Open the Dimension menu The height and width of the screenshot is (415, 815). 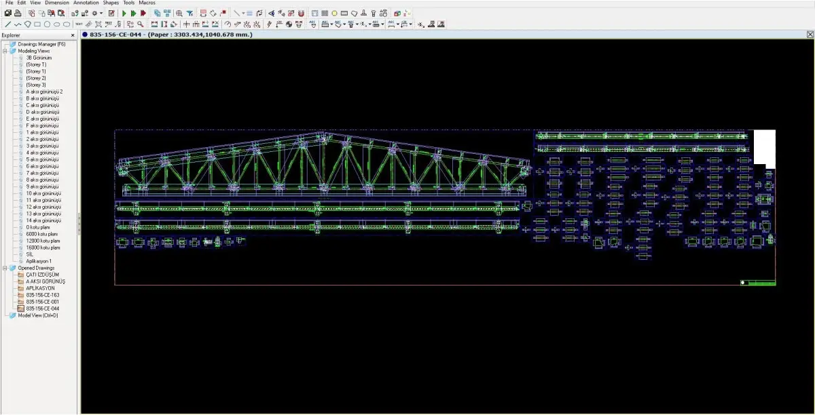tap(57, 3)
